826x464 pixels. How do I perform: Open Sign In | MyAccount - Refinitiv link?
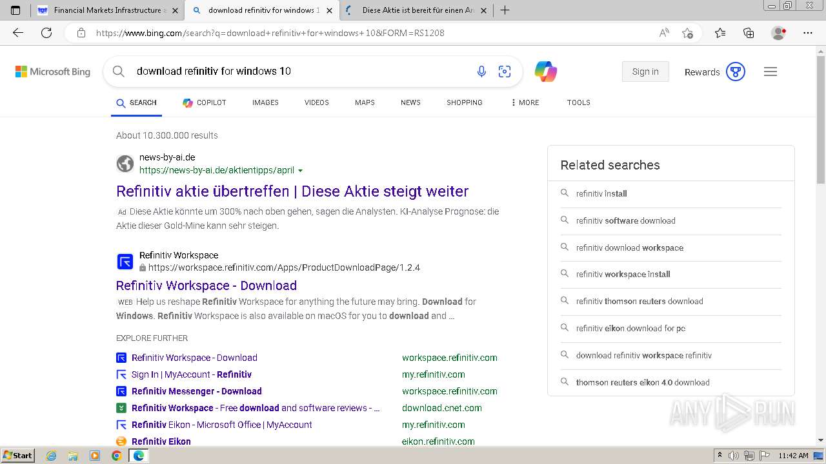pos(192,374)
